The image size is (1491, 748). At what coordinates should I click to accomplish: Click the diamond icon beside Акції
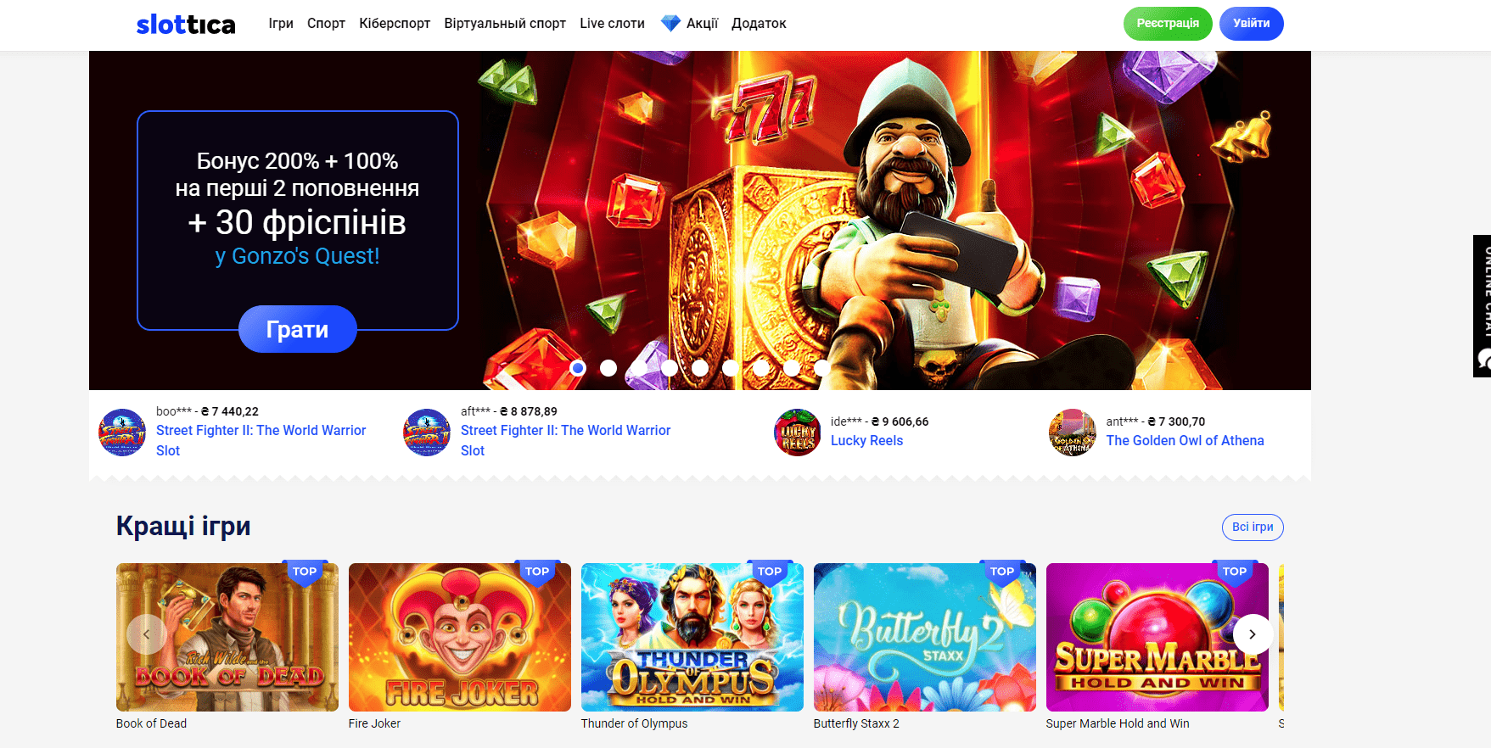(x=670, y=24)
